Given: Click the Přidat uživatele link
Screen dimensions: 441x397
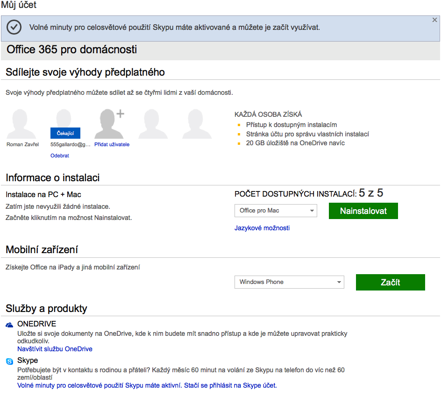Looking at the screenshot, I should (112, 145).
